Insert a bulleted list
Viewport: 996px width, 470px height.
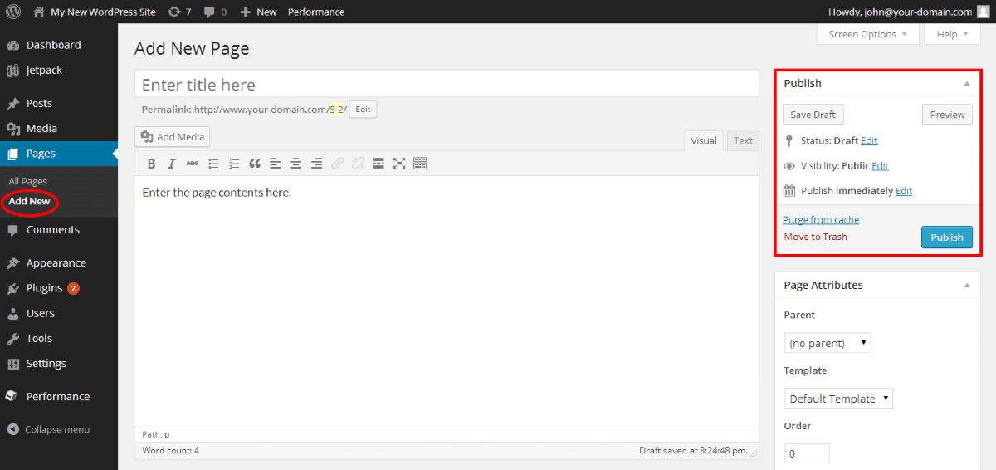tap(213, 164)
